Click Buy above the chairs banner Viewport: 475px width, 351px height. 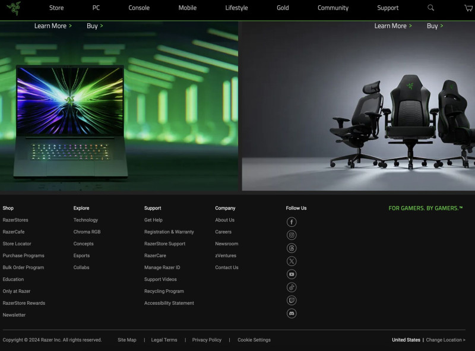tap(435, 26)
